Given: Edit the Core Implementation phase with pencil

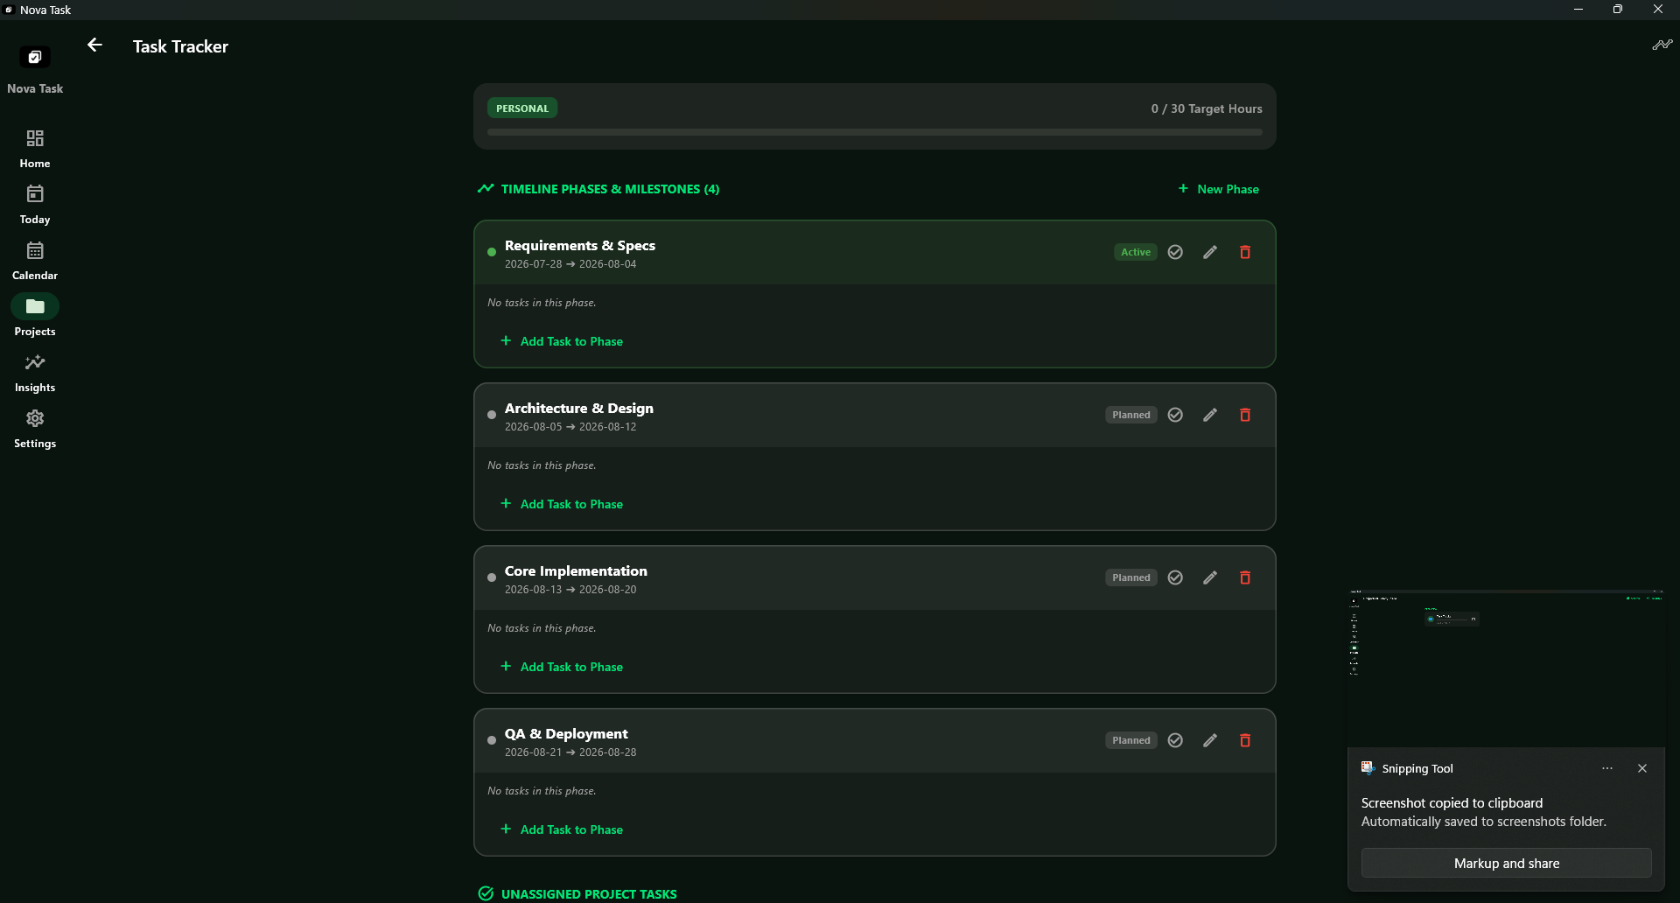Looking at the screenshot, I should 1210,577.
